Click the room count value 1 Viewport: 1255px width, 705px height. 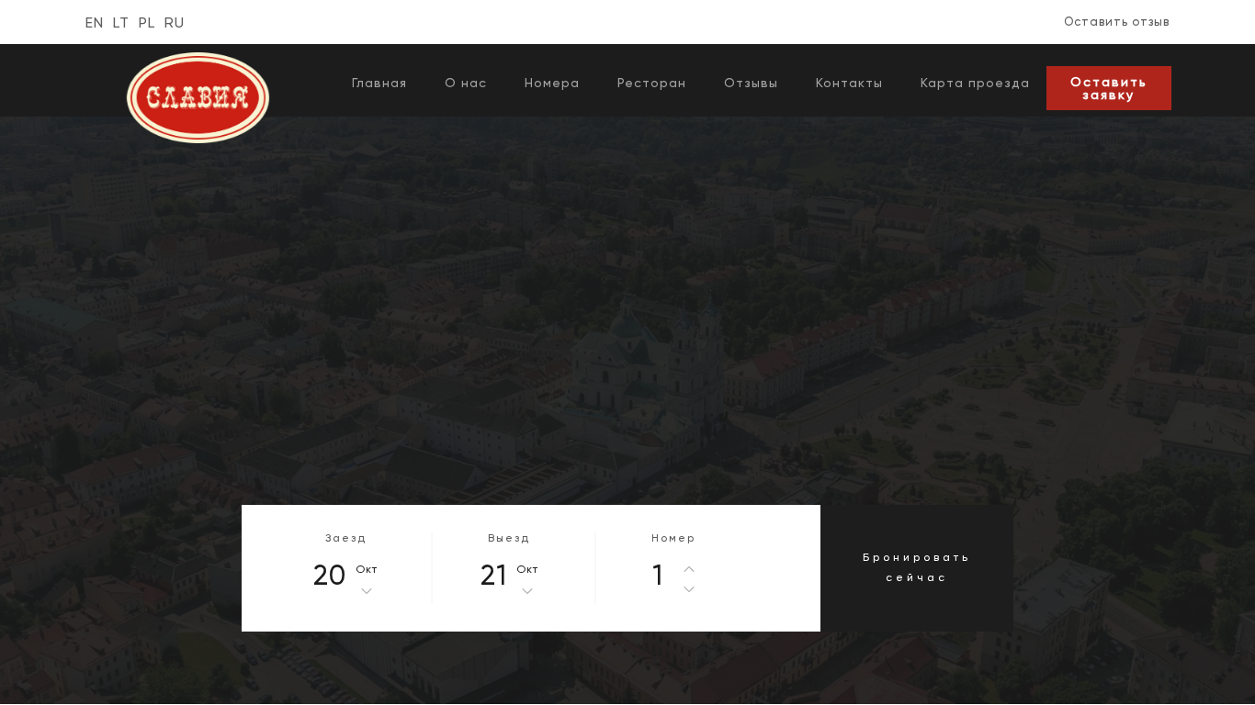(658, 576)
